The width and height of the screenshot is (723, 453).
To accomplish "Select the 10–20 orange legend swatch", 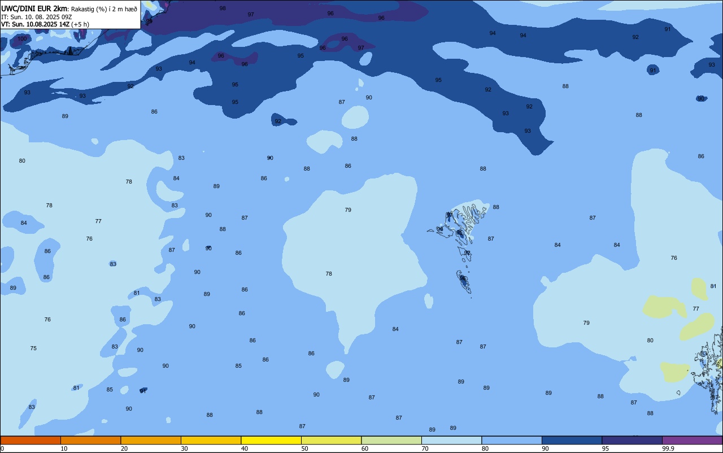I will pyautogui.click(x=90, y=440).
